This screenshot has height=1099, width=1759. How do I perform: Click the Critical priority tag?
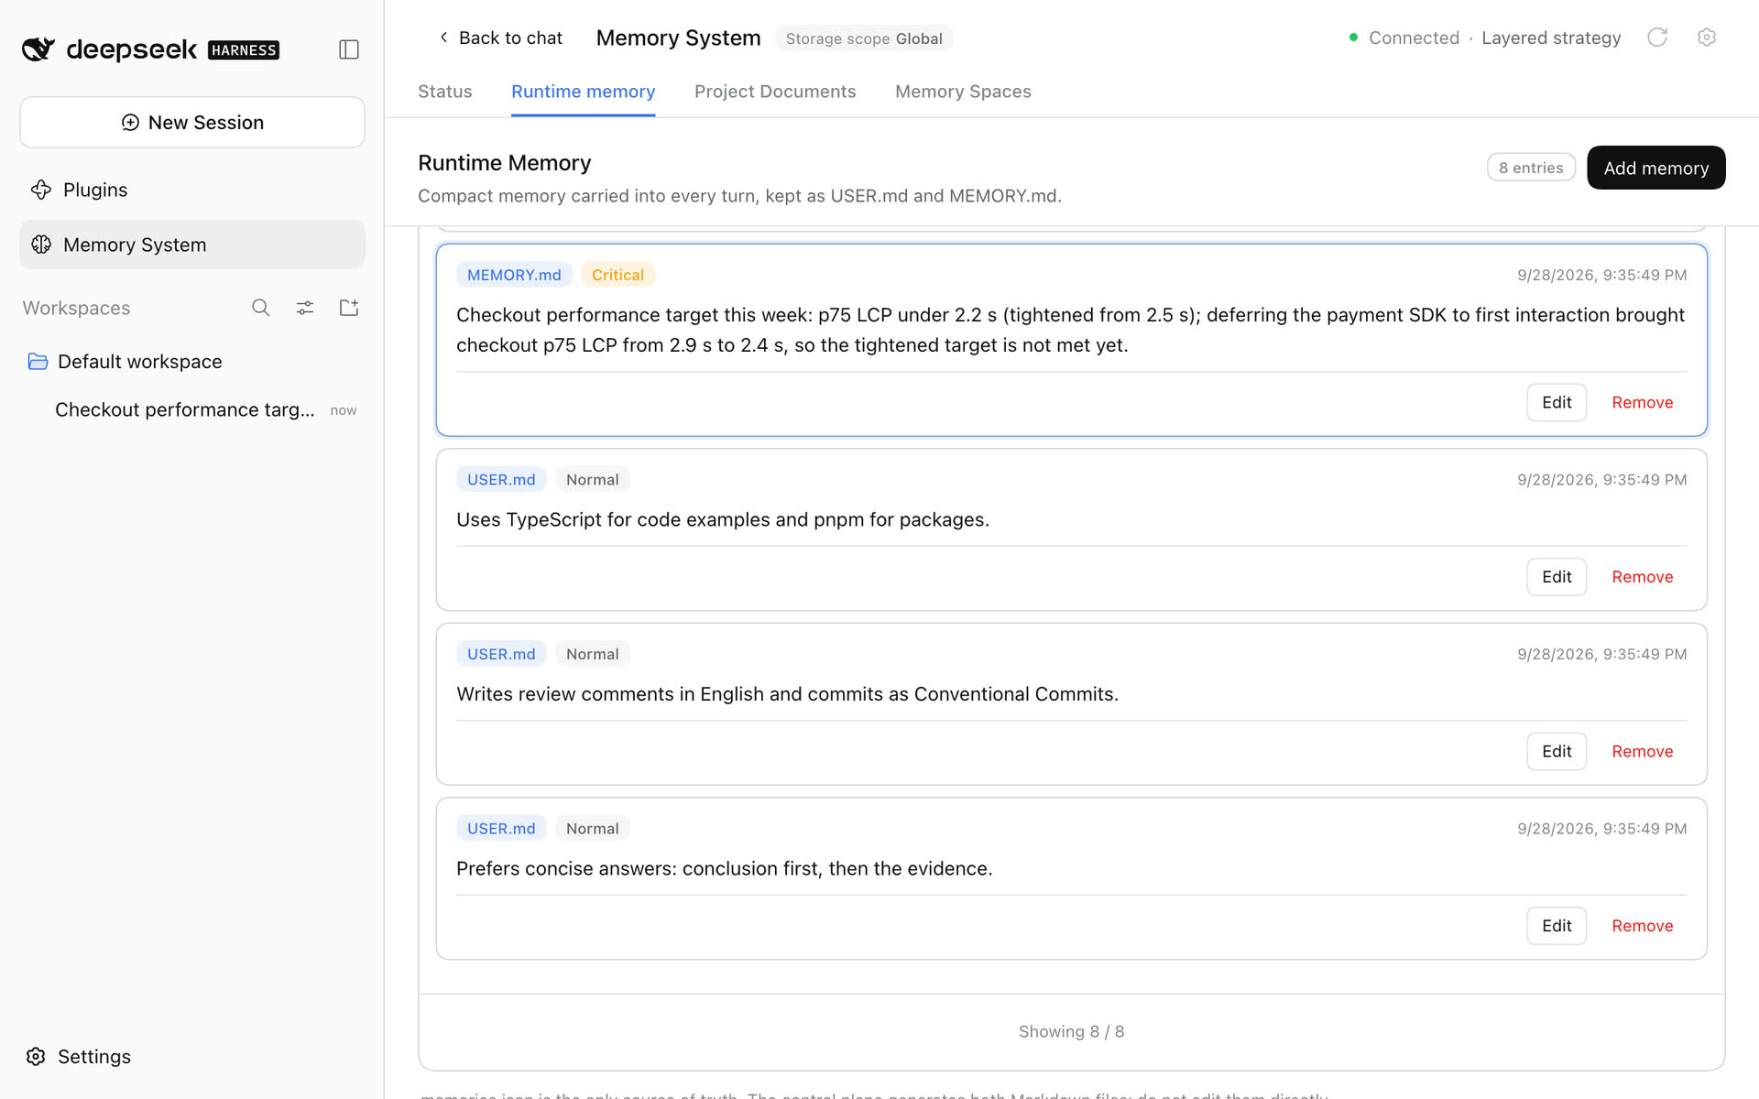coord(617,275)
